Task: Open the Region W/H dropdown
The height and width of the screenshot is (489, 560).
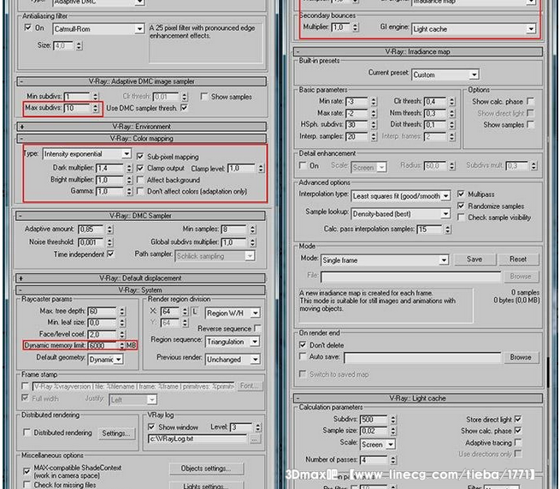Action: tap(233, 313)
